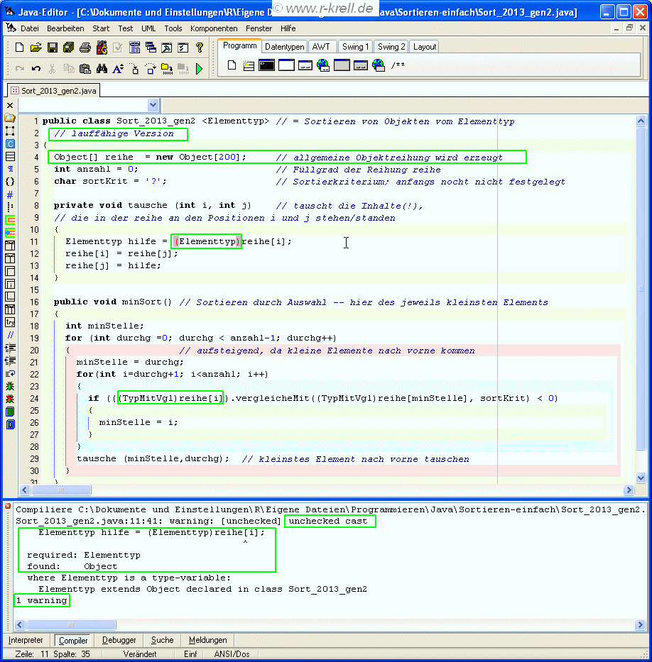Click the browse folder sidebar icon

[10, 118]
